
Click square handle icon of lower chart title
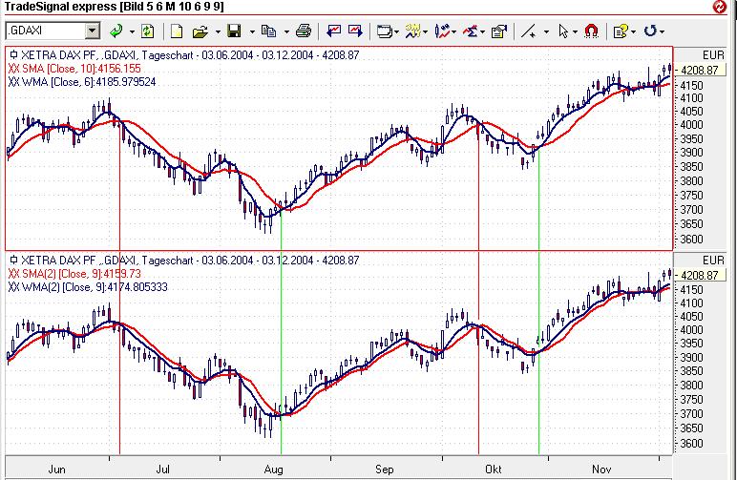click(x=13, y=260)
